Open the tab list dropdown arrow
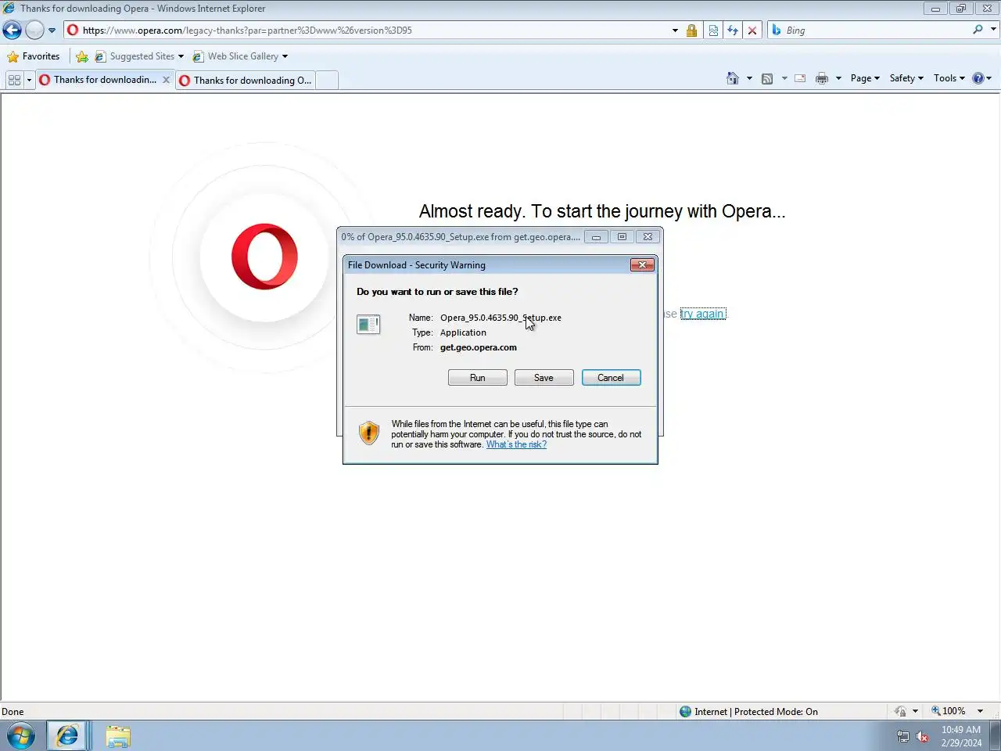The image size is (1001, 751). (x=29, y=80)
